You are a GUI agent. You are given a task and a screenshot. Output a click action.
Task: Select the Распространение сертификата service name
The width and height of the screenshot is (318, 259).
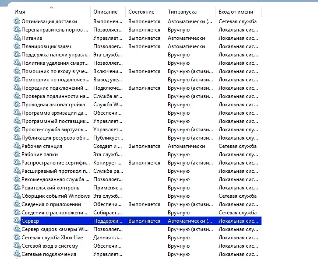(x=56, y=163)
